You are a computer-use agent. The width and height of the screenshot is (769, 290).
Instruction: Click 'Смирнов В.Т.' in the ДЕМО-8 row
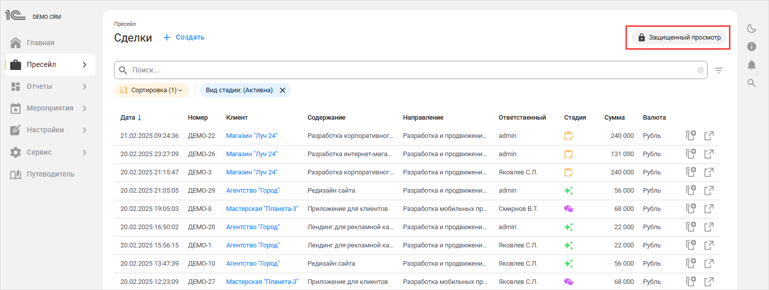pos(518,209)
